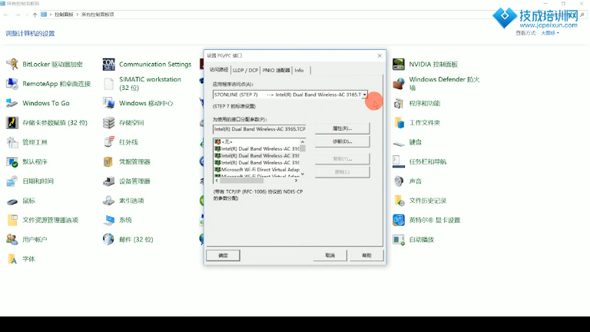Click 所有控制面板项 breadcrumb

[98, 15]
